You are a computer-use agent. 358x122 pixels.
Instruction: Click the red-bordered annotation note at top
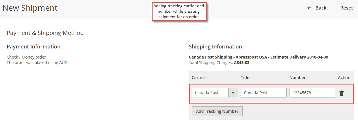pyautogui.click(x=179, y=11)
